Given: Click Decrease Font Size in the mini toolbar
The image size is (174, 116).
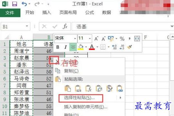Looking at the screenshot, I should point(104,39).
